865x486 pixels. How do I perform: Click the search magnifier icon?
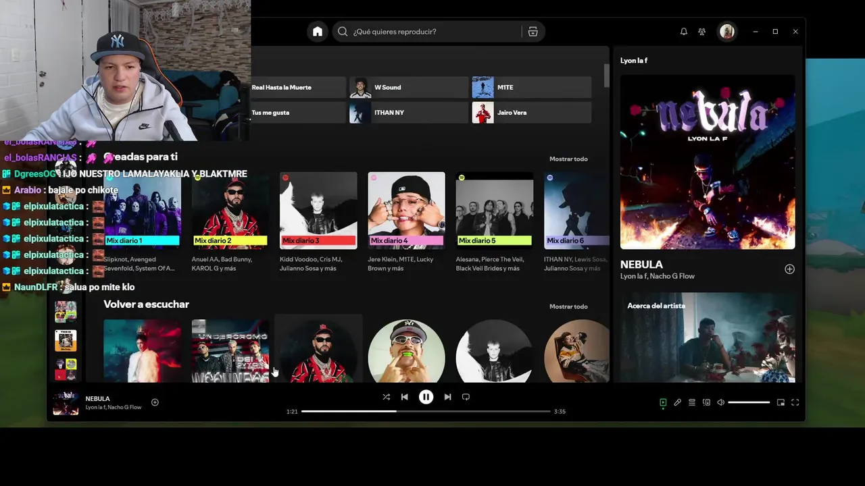tap(343, 32)
